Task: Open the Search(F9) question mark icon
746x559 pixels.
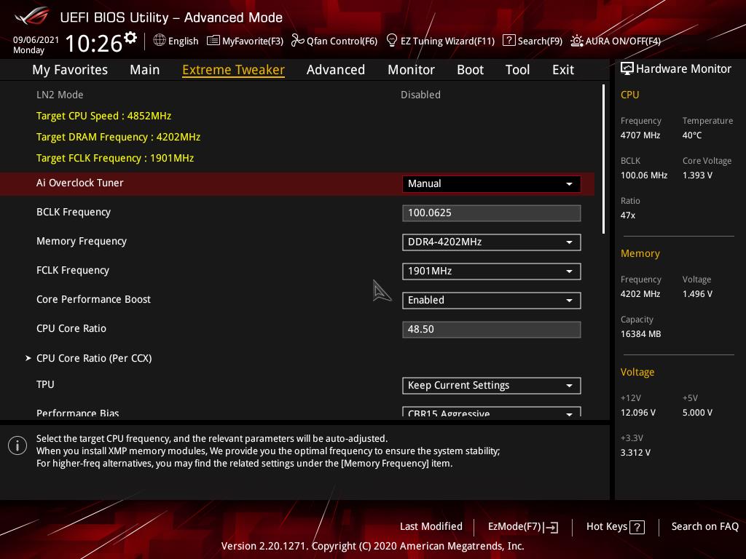Action: (509, 41)
